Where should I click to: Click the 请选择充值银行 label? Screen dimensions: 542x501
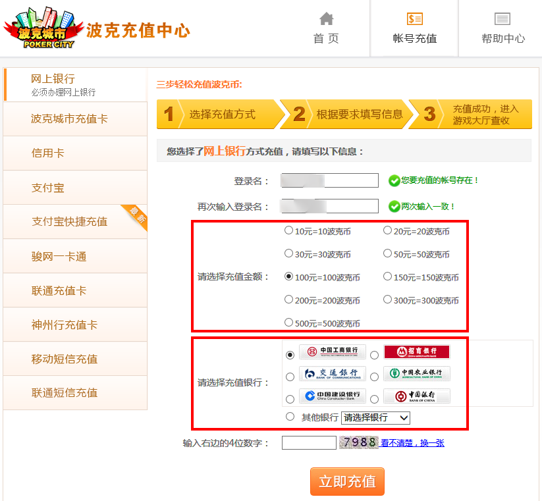pos(233,382)
